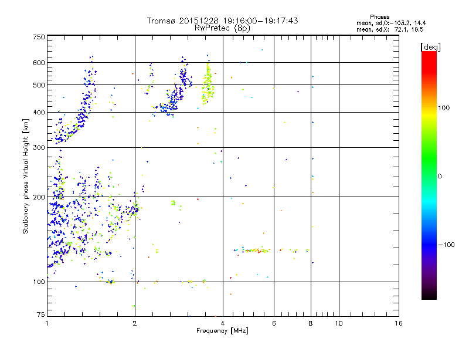Click the 'mean, sd,X: 72.1, 18.5' line
Image resolution: width=469 pixels, height=352 pixels.
pyautogui.click(x=390, y=29)
